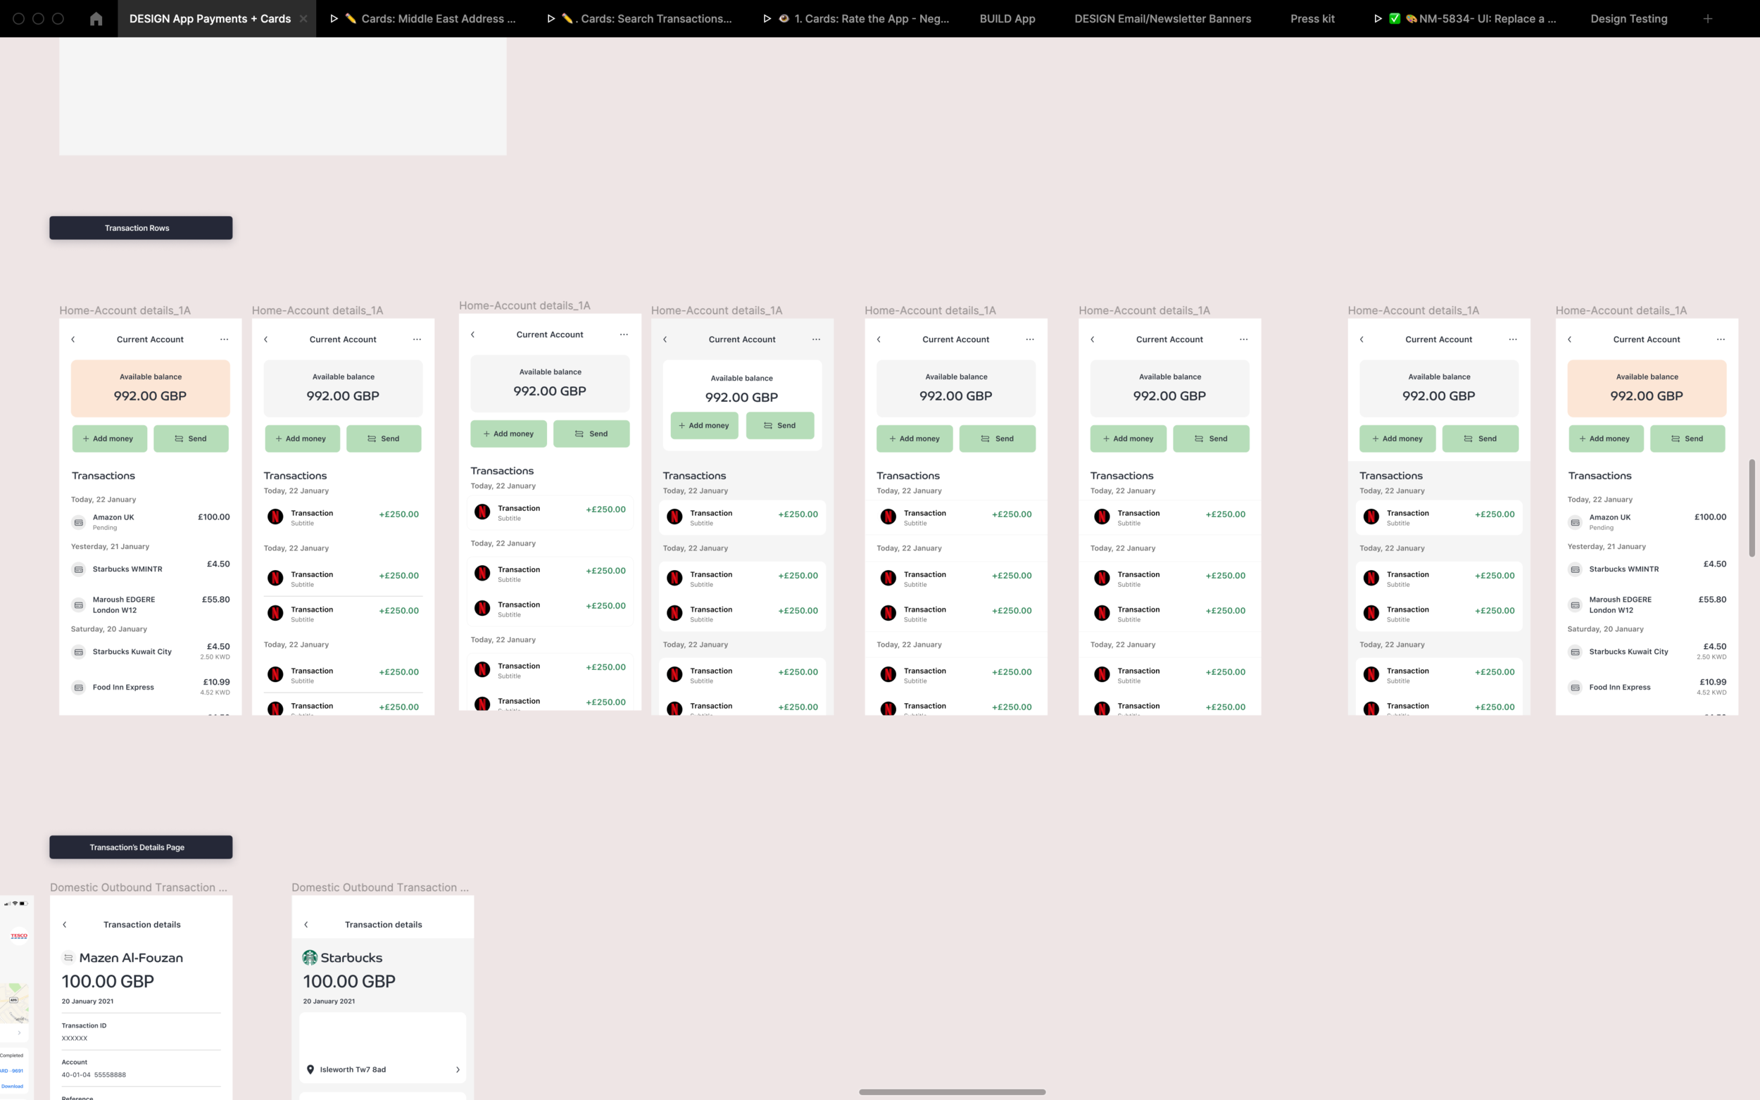Select the account number 40-01-04 55558888
1760x1100 pixels.
[x=94, y=1075]
